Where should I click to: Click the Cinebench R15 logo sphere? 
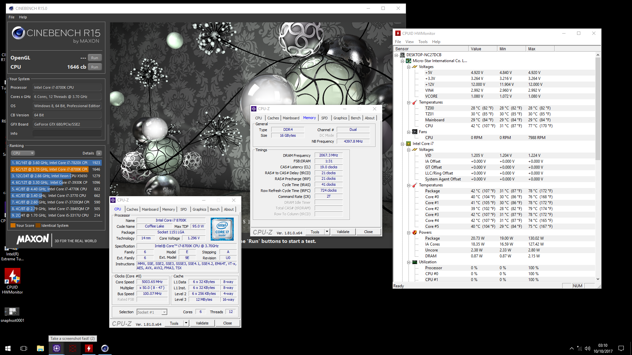[18, 33]
